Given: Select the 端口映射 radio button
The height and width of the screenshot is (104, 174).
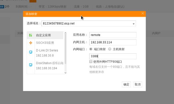Looking at the screenshot, I should point(91,49).
